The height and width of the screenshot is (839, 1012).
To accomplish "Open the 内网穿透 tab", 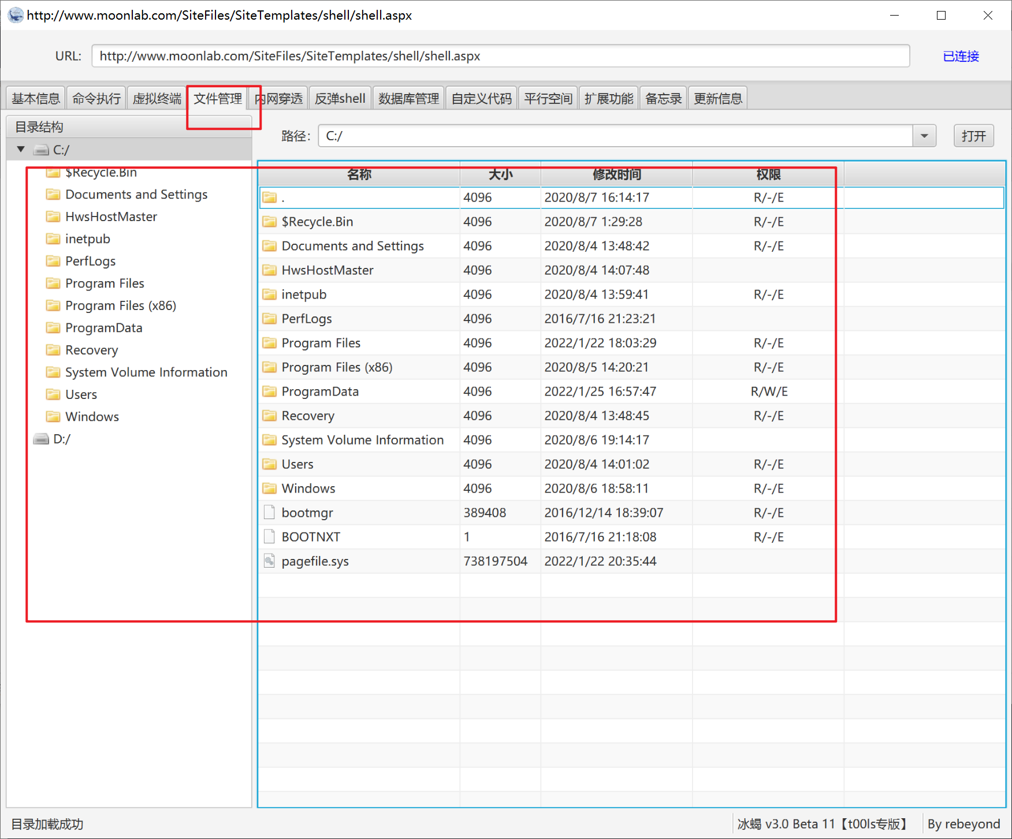I will (x=279, y=98).
